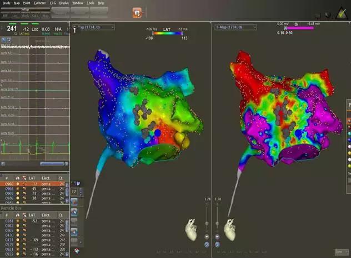Click the left viewer blue rotate icon
The height and width of the screenshot is (258, 351).
(207, 245)
